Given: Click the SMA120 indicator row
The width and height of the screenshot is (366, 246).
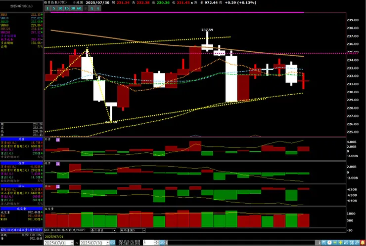Looking at the screenshot, I should (x=21, y=29).
